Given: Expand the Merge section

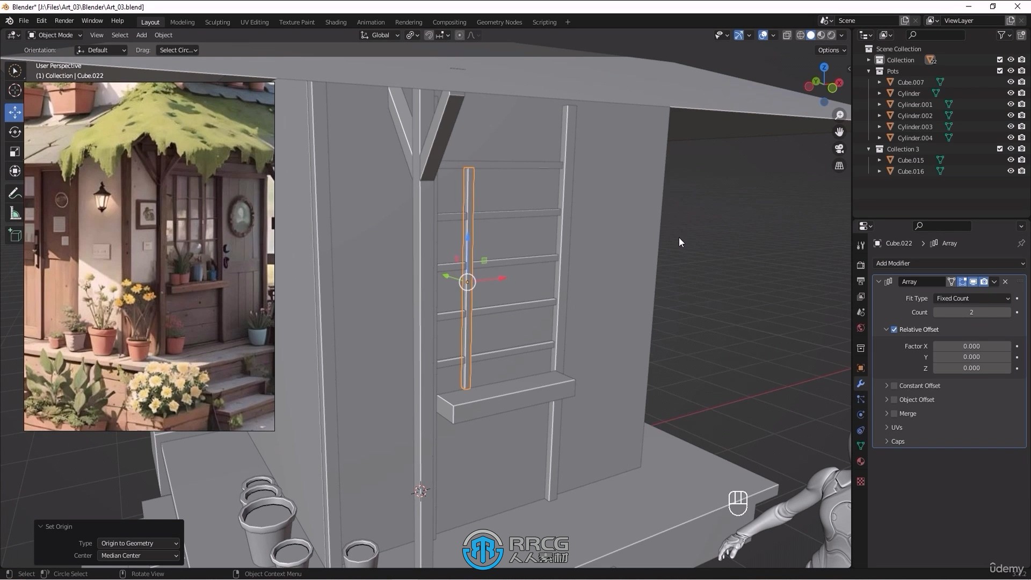Looking at the screenshot, I should pyautogui.click(x=887, y=413).
